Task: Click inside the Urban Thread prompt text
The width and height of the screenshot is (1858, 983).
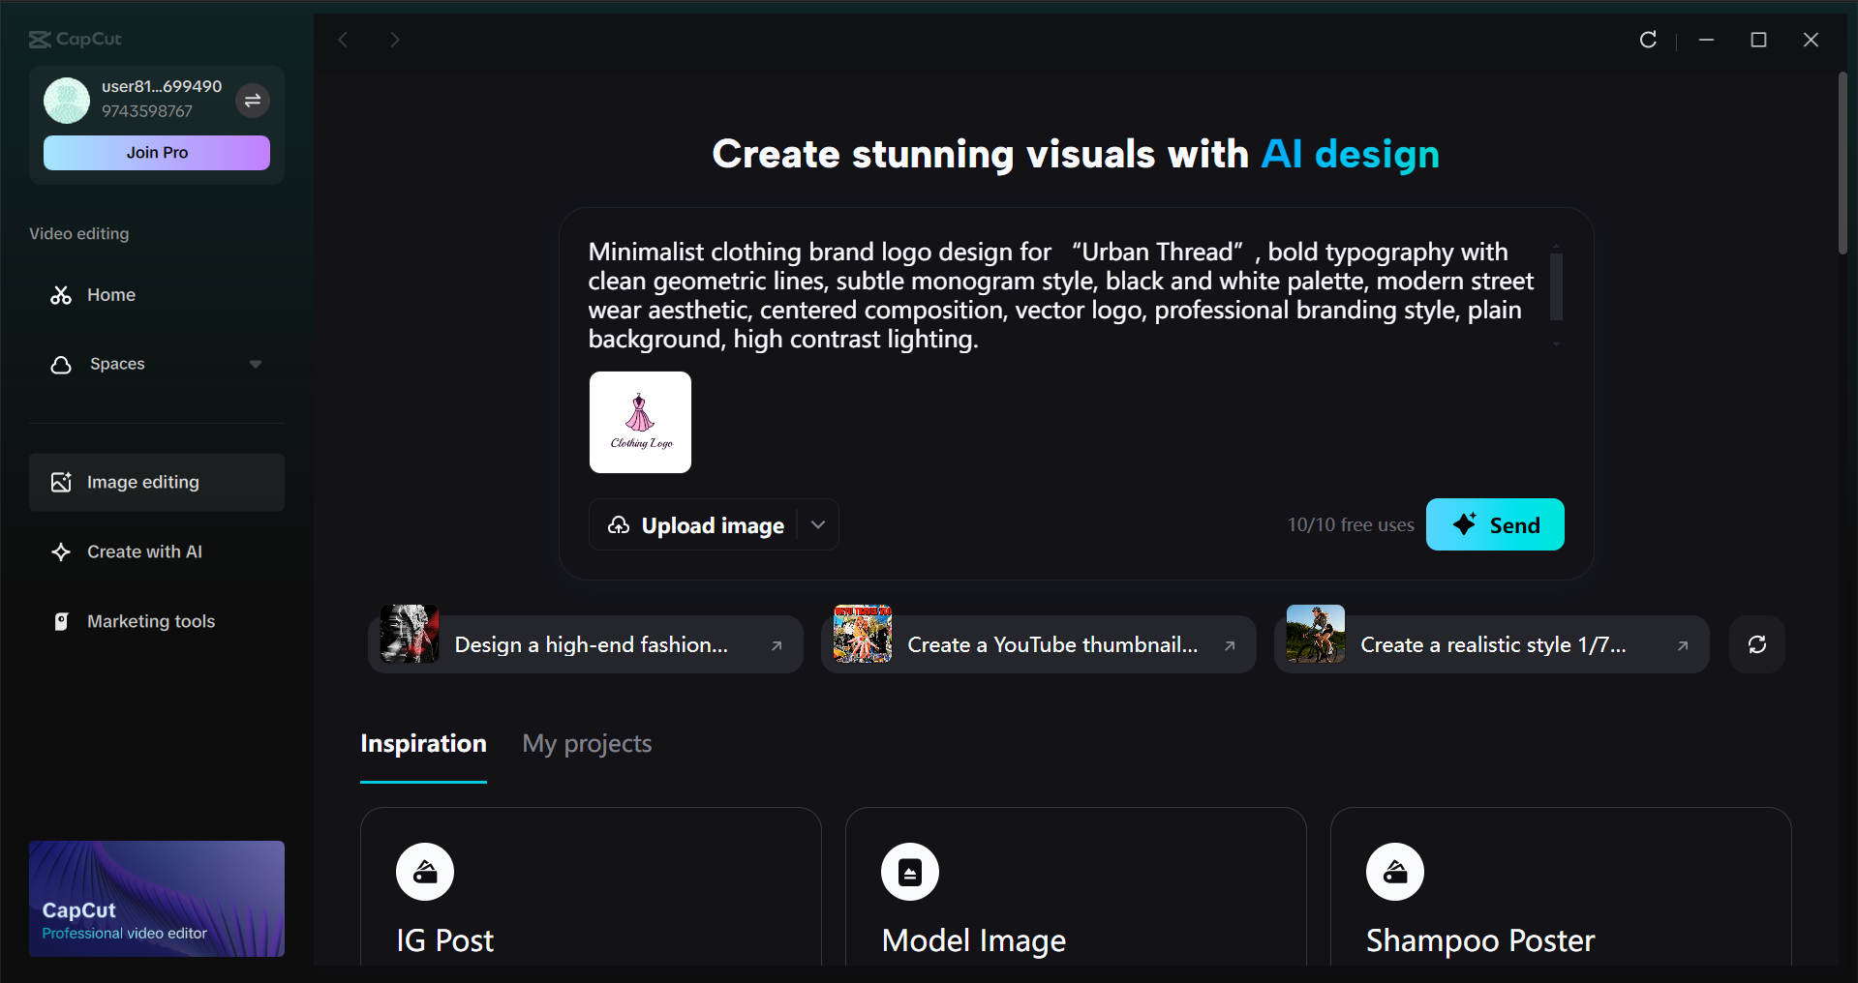Action: [1061, 295]
